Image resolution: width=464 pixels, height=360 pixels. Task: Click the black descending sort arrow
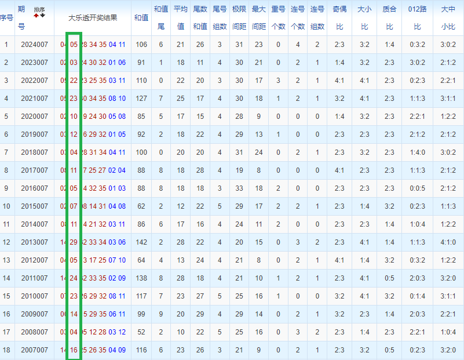(x=42, y=15)
